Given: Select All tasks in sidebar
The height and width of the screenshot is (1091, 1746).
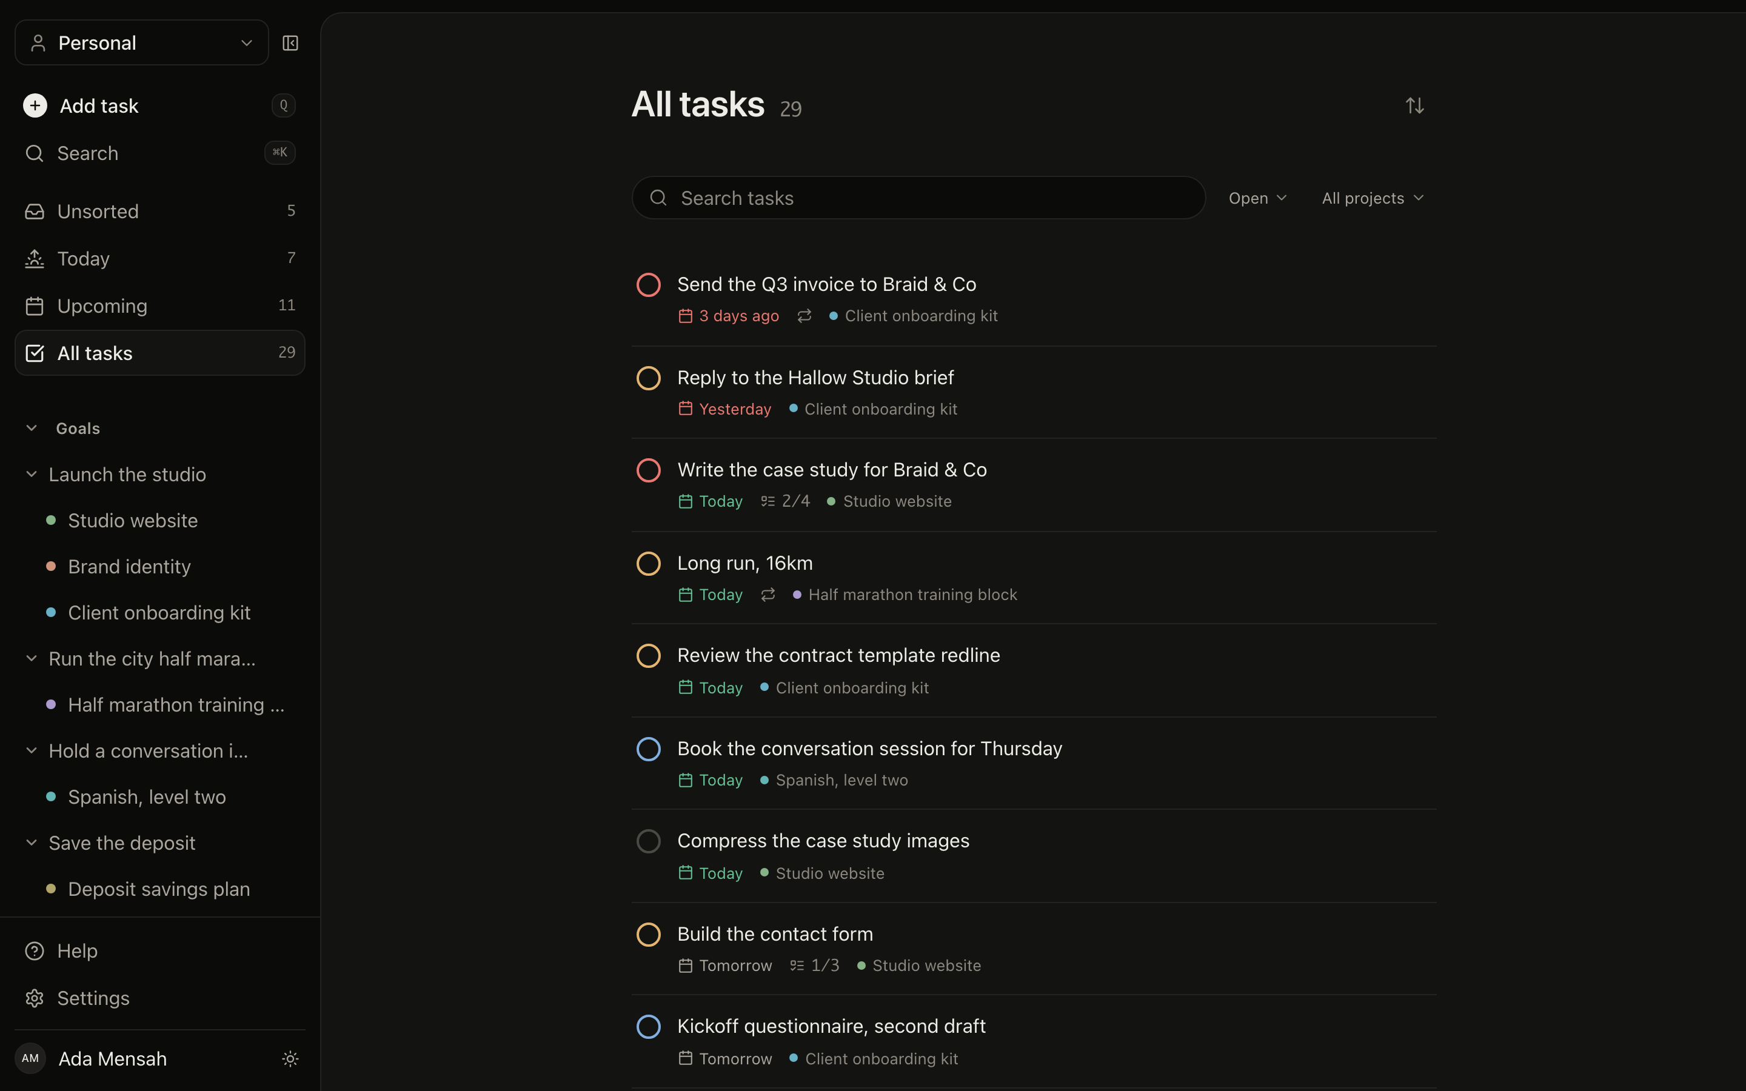Looking at the screenshot, I should 160,353.
